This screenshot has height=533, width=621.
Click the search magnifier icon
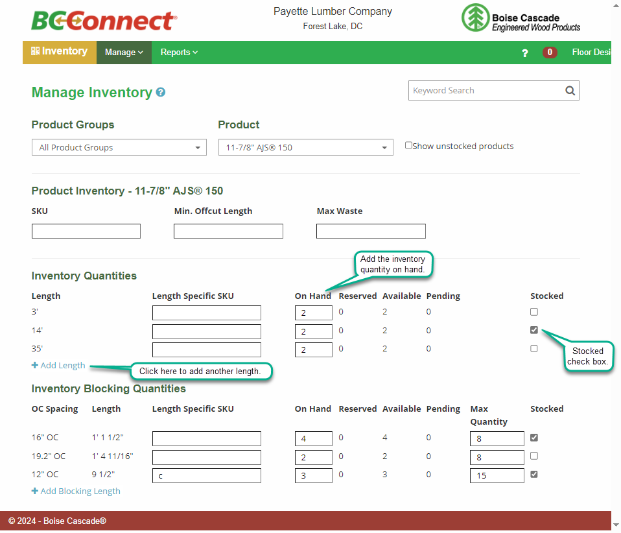pos(569,90)
